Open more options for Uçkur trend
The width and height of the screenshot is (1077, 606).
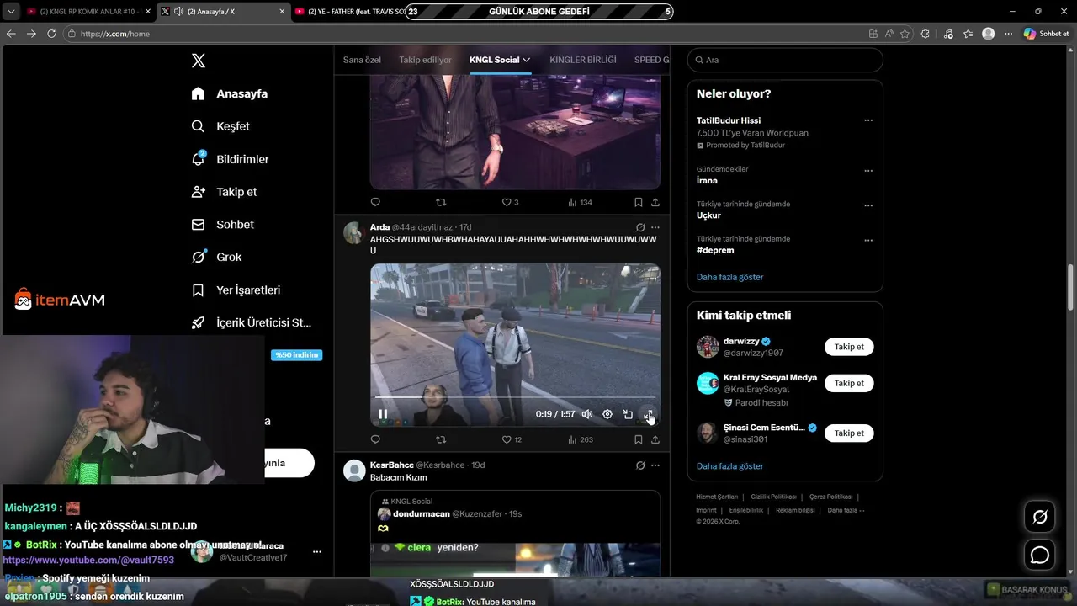868,205
